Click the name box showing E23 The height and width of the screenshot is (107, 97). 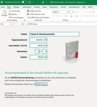5,24
